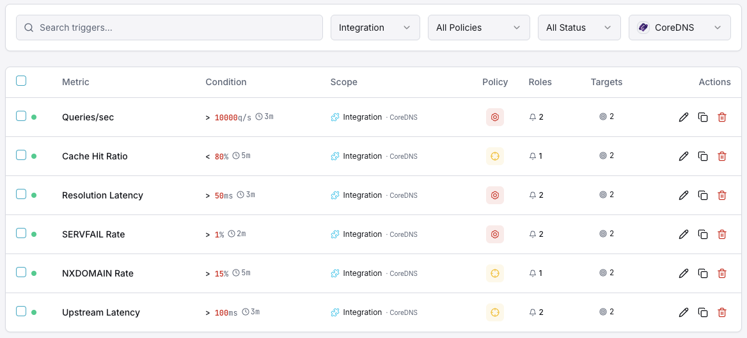Click the roles bell icon for Queries/sec
This screenshot has width=747, height=338.
pos(533,117)
